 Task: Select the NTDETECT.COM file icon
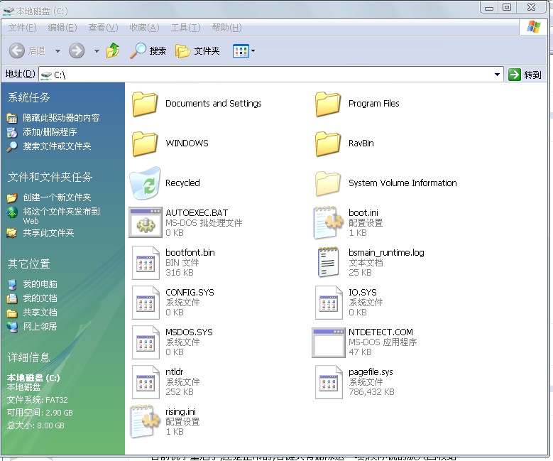(329, 342)
